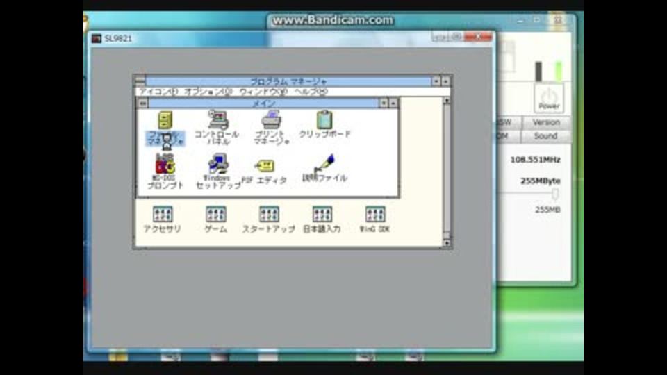This screenshot has width=667, height=375.
Task: Open the コントロールパネル icon
Action: pyautogui.click(x=217, y=127)
